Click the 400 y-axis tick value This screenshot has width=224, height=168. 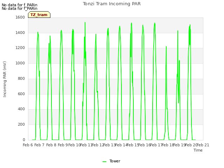tap(21, 109)
